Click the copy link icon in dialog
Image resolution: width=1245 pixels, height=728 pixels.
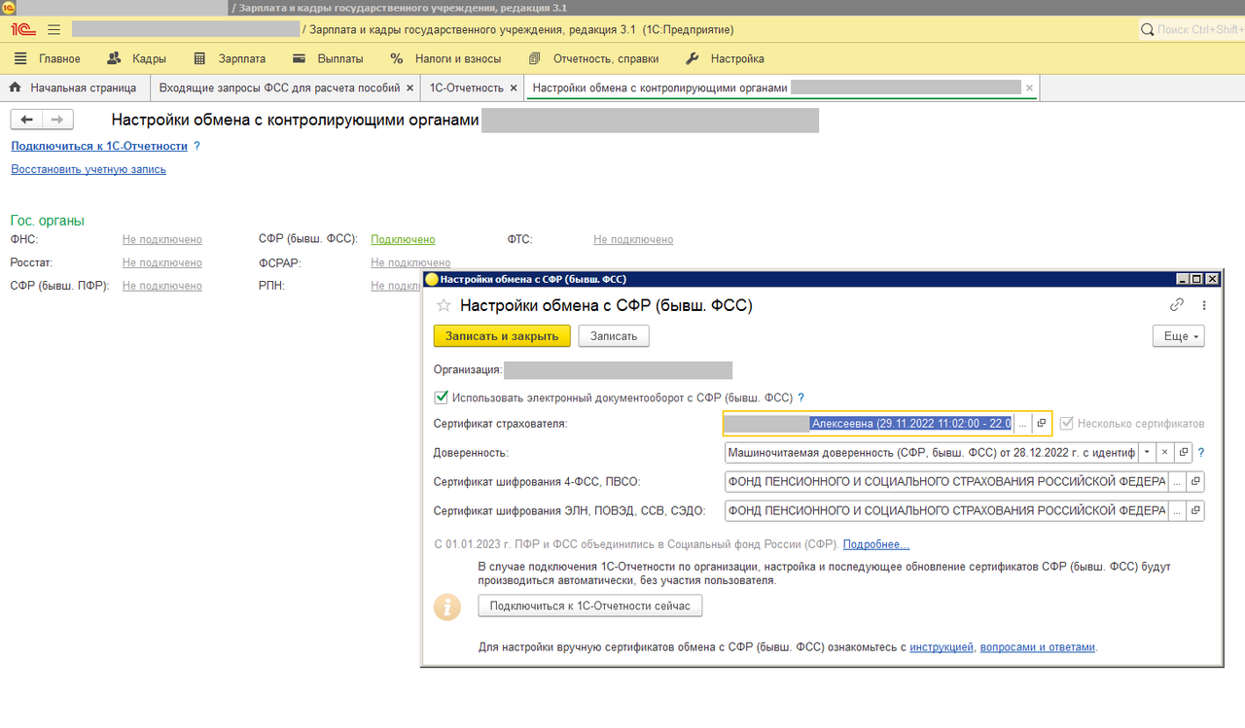coord(1177,305)
